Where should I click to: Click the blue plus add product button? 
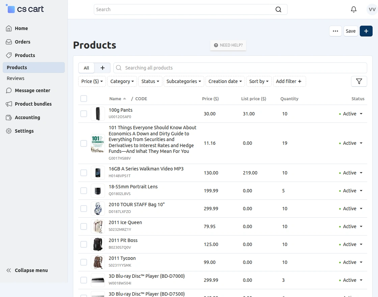click(366, 31)
